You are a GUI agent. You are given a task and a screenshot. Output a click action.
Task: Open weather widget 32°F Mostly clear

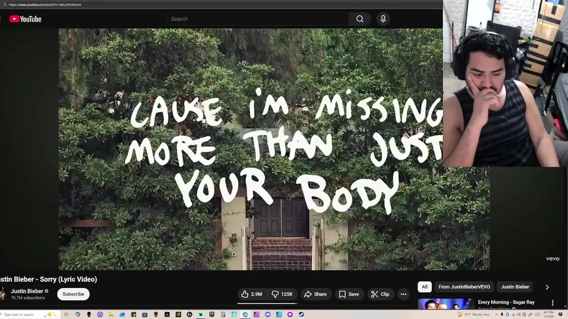point(473,315)
